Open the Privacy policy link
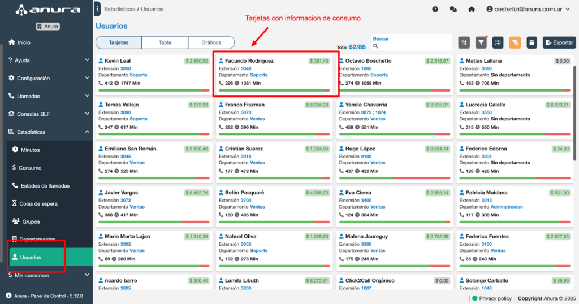 495,298
